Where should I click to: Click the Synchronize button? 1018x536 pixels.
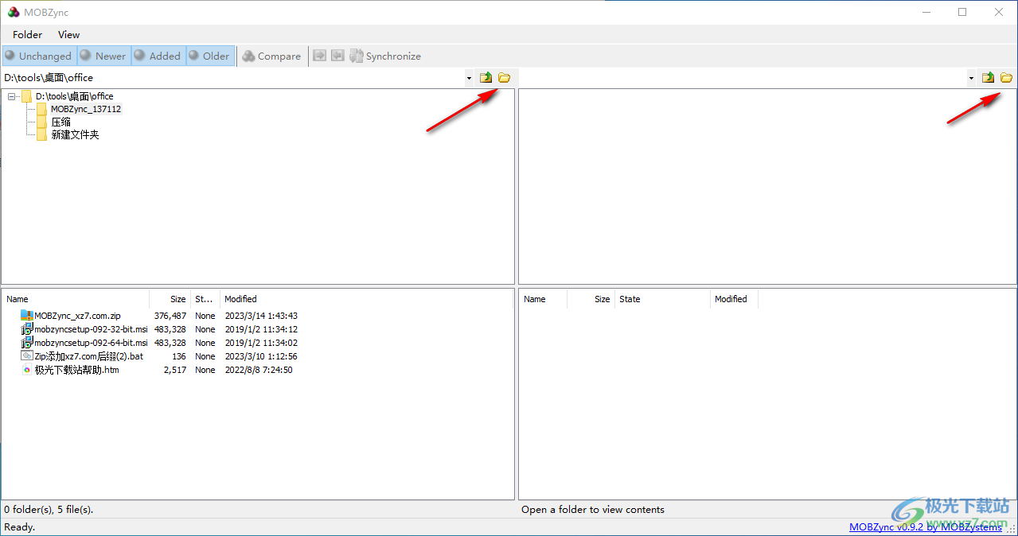tap(385, 56)
